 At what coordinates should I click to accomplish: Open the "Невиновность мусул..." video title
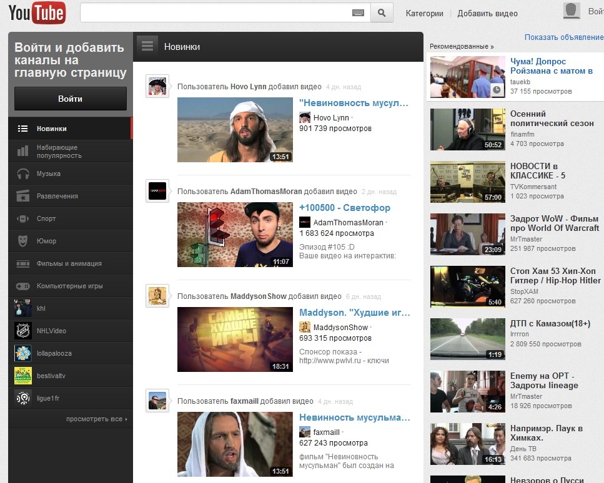coord(354,103)
